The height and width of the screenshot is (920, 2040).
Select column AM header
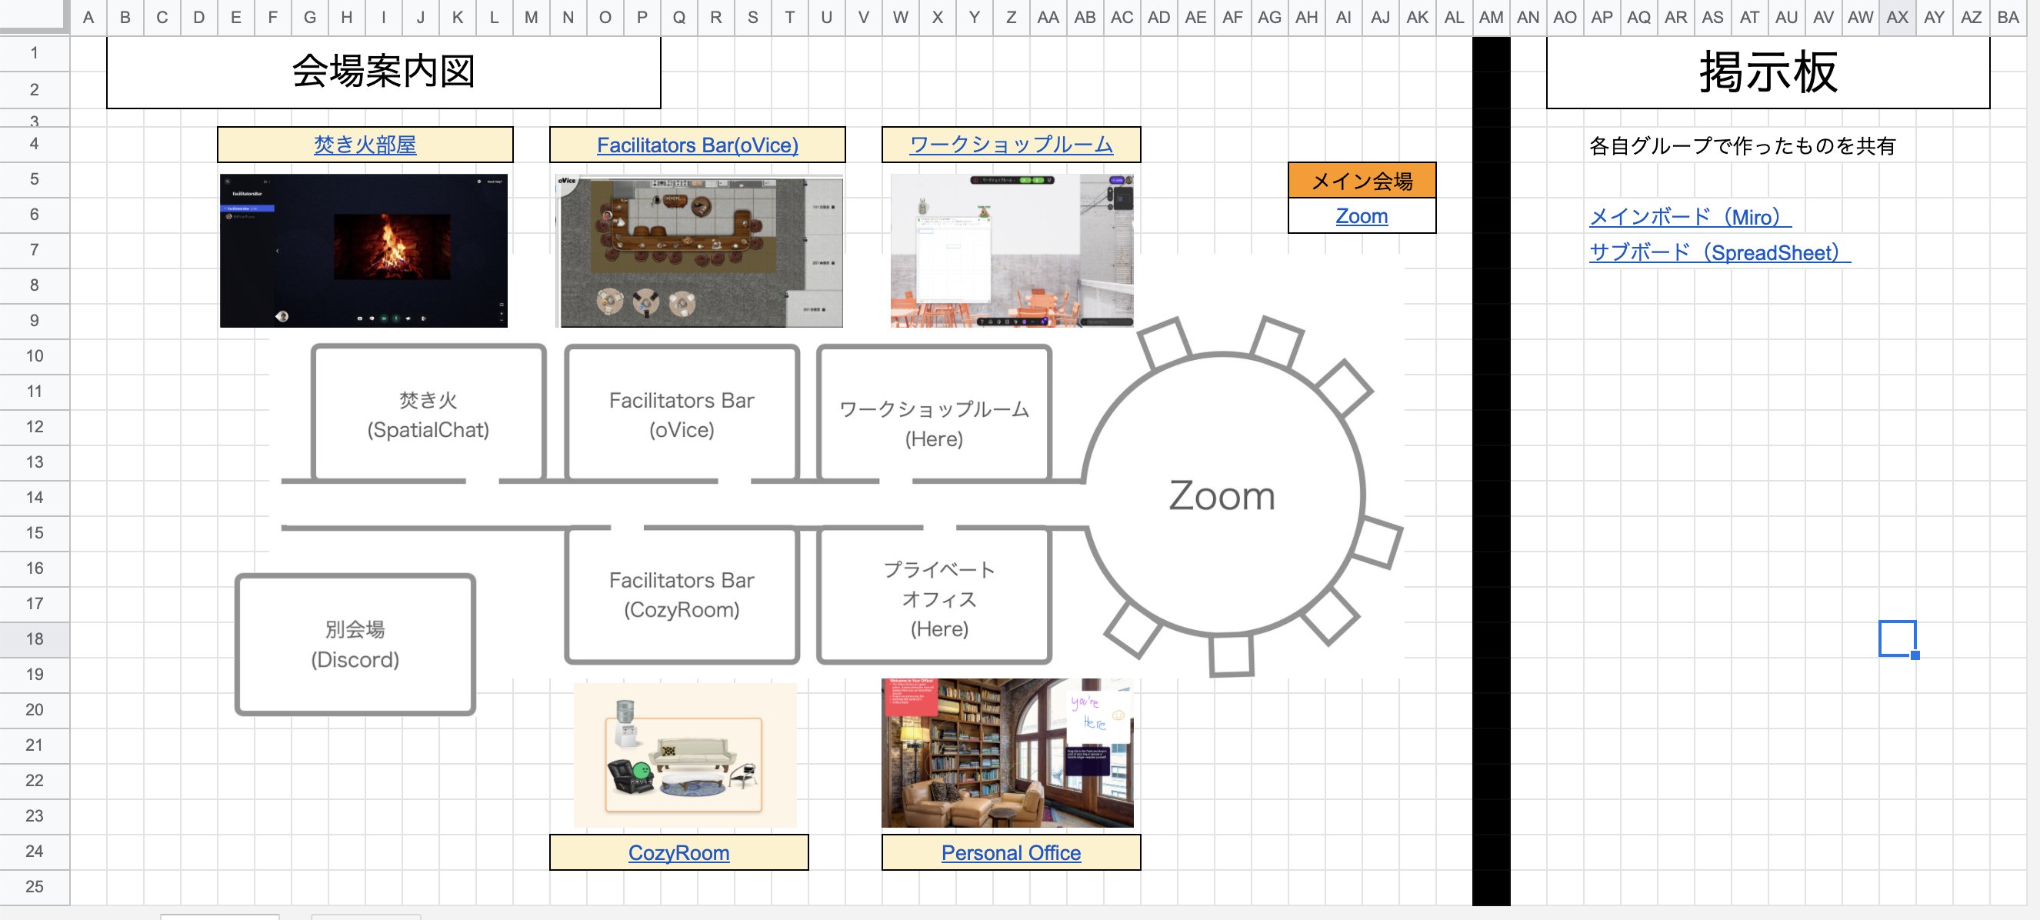(1492, 18)
